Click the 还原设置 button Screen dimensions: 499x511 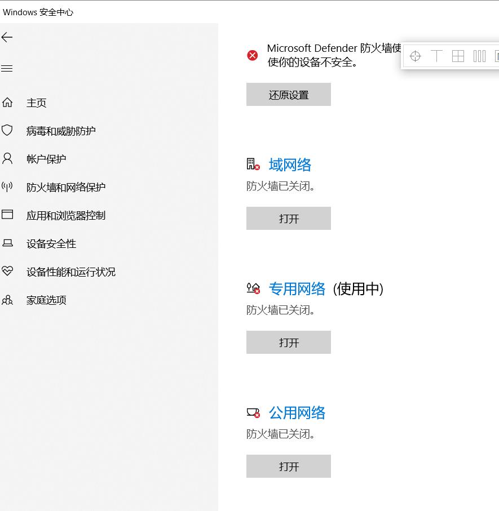pyautogui.click(x=289, y=95)
